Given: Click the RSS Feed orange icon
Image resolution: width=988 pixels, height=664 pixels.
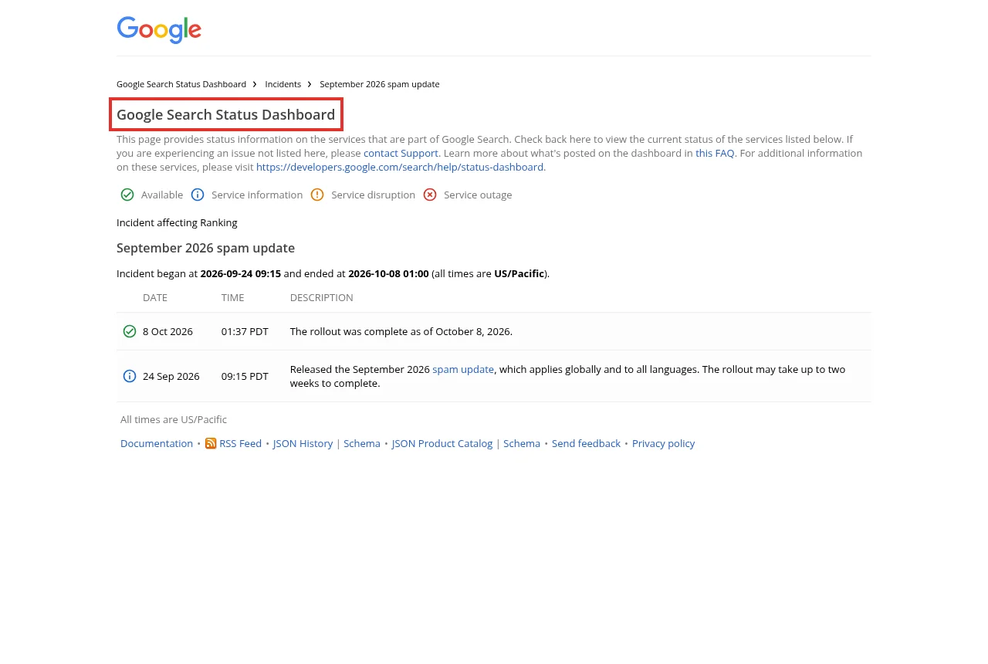Looking at the screenshot, I should pos(211,443).
